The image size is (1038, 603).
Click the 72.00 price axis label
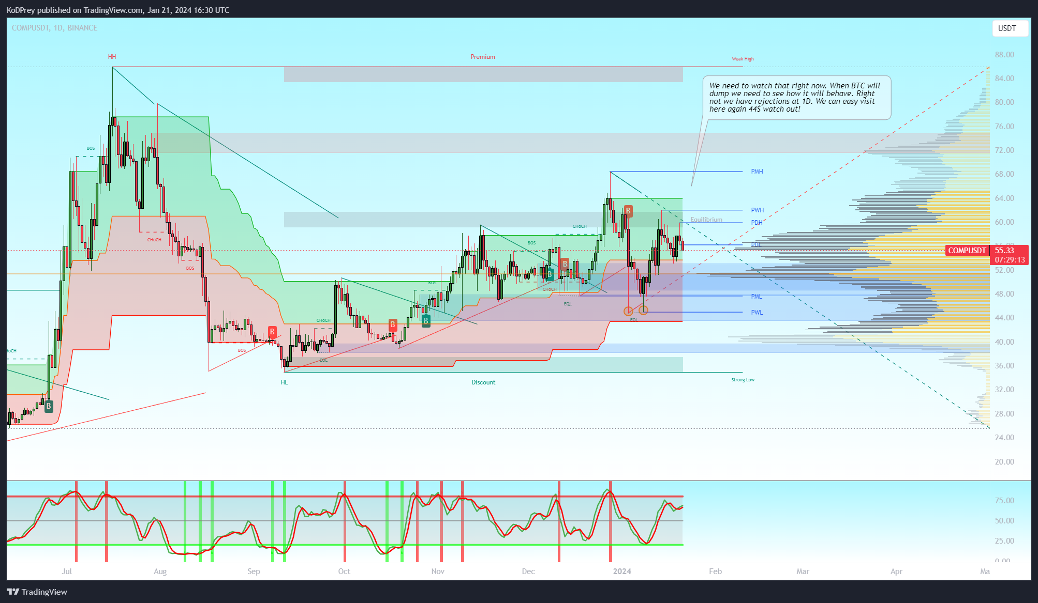(x=1004, y=150)
